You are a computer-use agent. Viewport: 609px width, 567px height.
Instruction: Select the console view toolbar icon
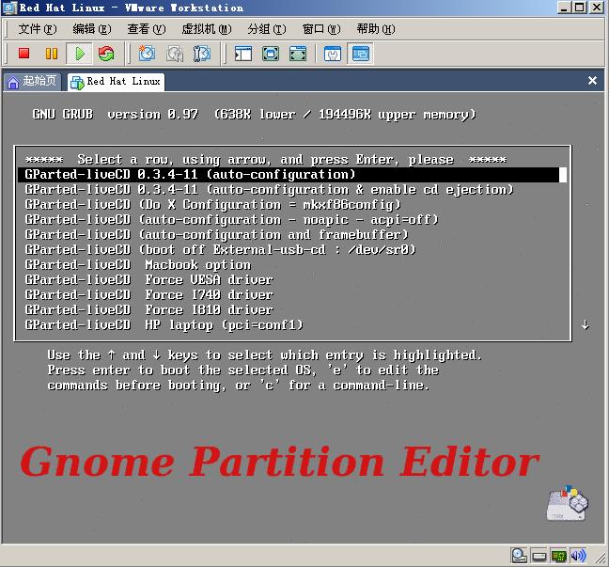point(361,54)
